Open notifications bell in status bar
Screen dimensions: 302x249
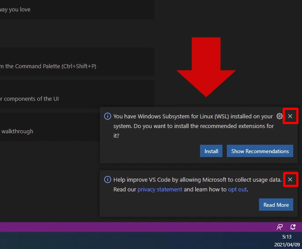coord(293,227)
